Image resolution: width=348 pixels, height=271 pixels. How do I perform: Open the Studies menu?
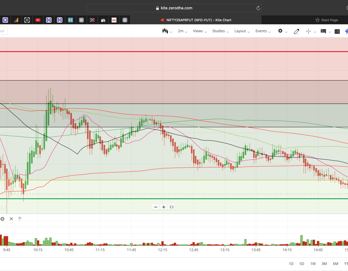[x=220, y=31]
